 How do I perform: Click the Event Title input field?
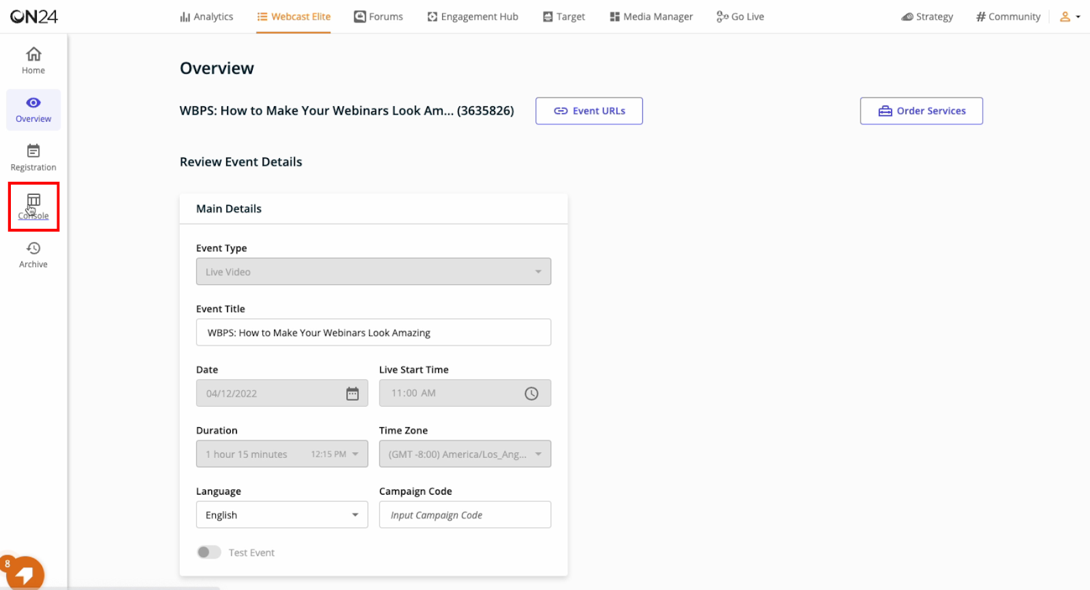[x=373, y=332]
